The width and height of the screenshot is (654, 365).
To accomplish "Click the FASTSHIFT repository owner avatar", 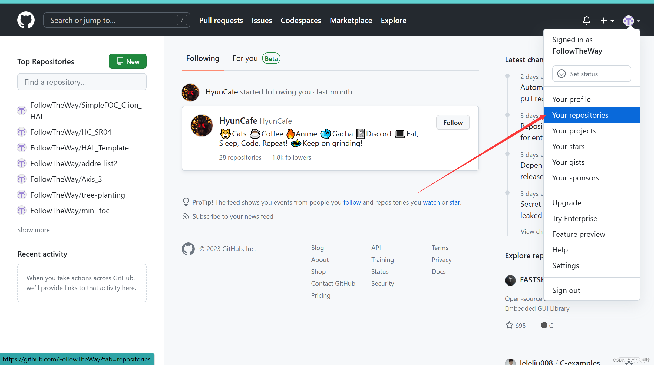I will pyautogui.click(x=510, y=280).
